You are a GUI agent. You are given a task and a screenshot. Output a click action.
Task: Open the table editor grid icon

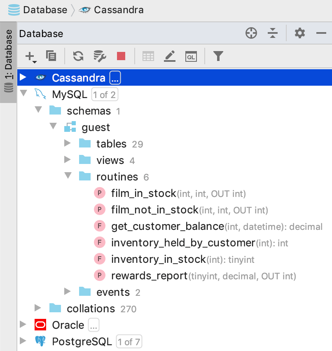(x=148, y=56)
